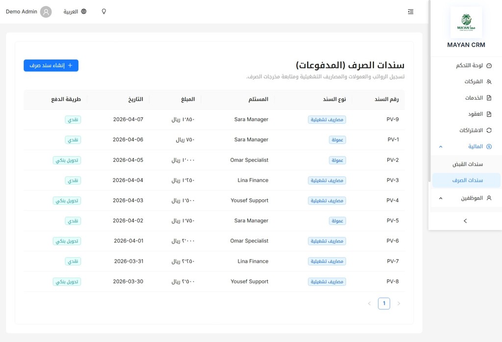Click voucher number PV-1
This screenshot has width=502, height=342.
click(393, 140)
